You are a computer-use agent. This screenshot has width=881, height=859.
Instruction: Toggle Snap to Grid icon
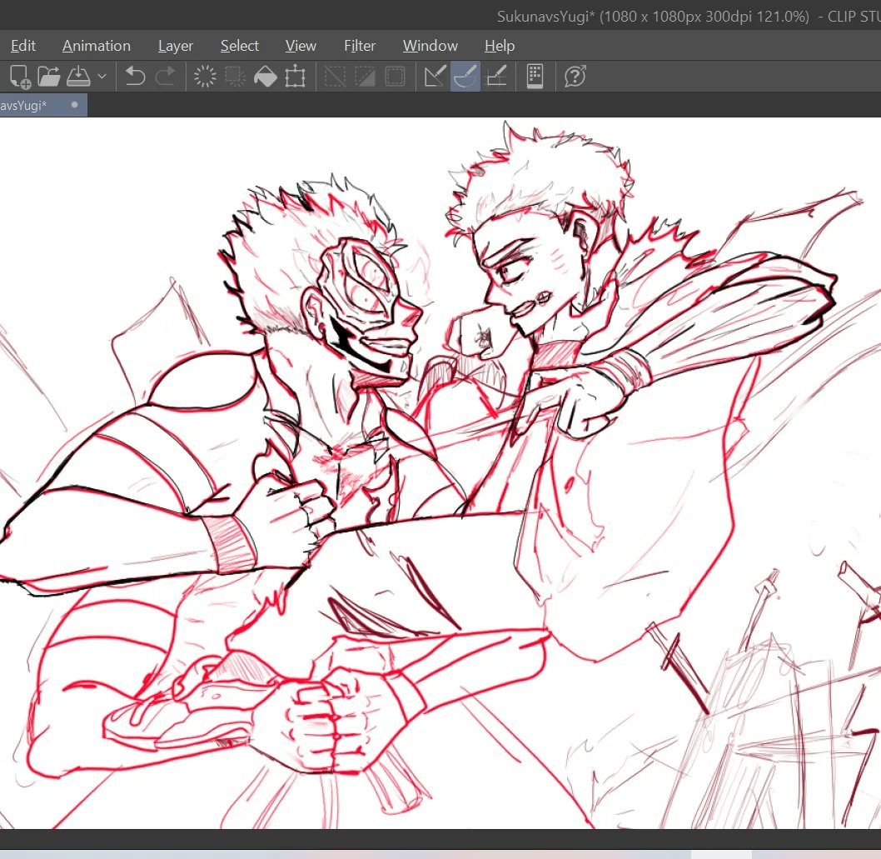click(x=496, y=77)
